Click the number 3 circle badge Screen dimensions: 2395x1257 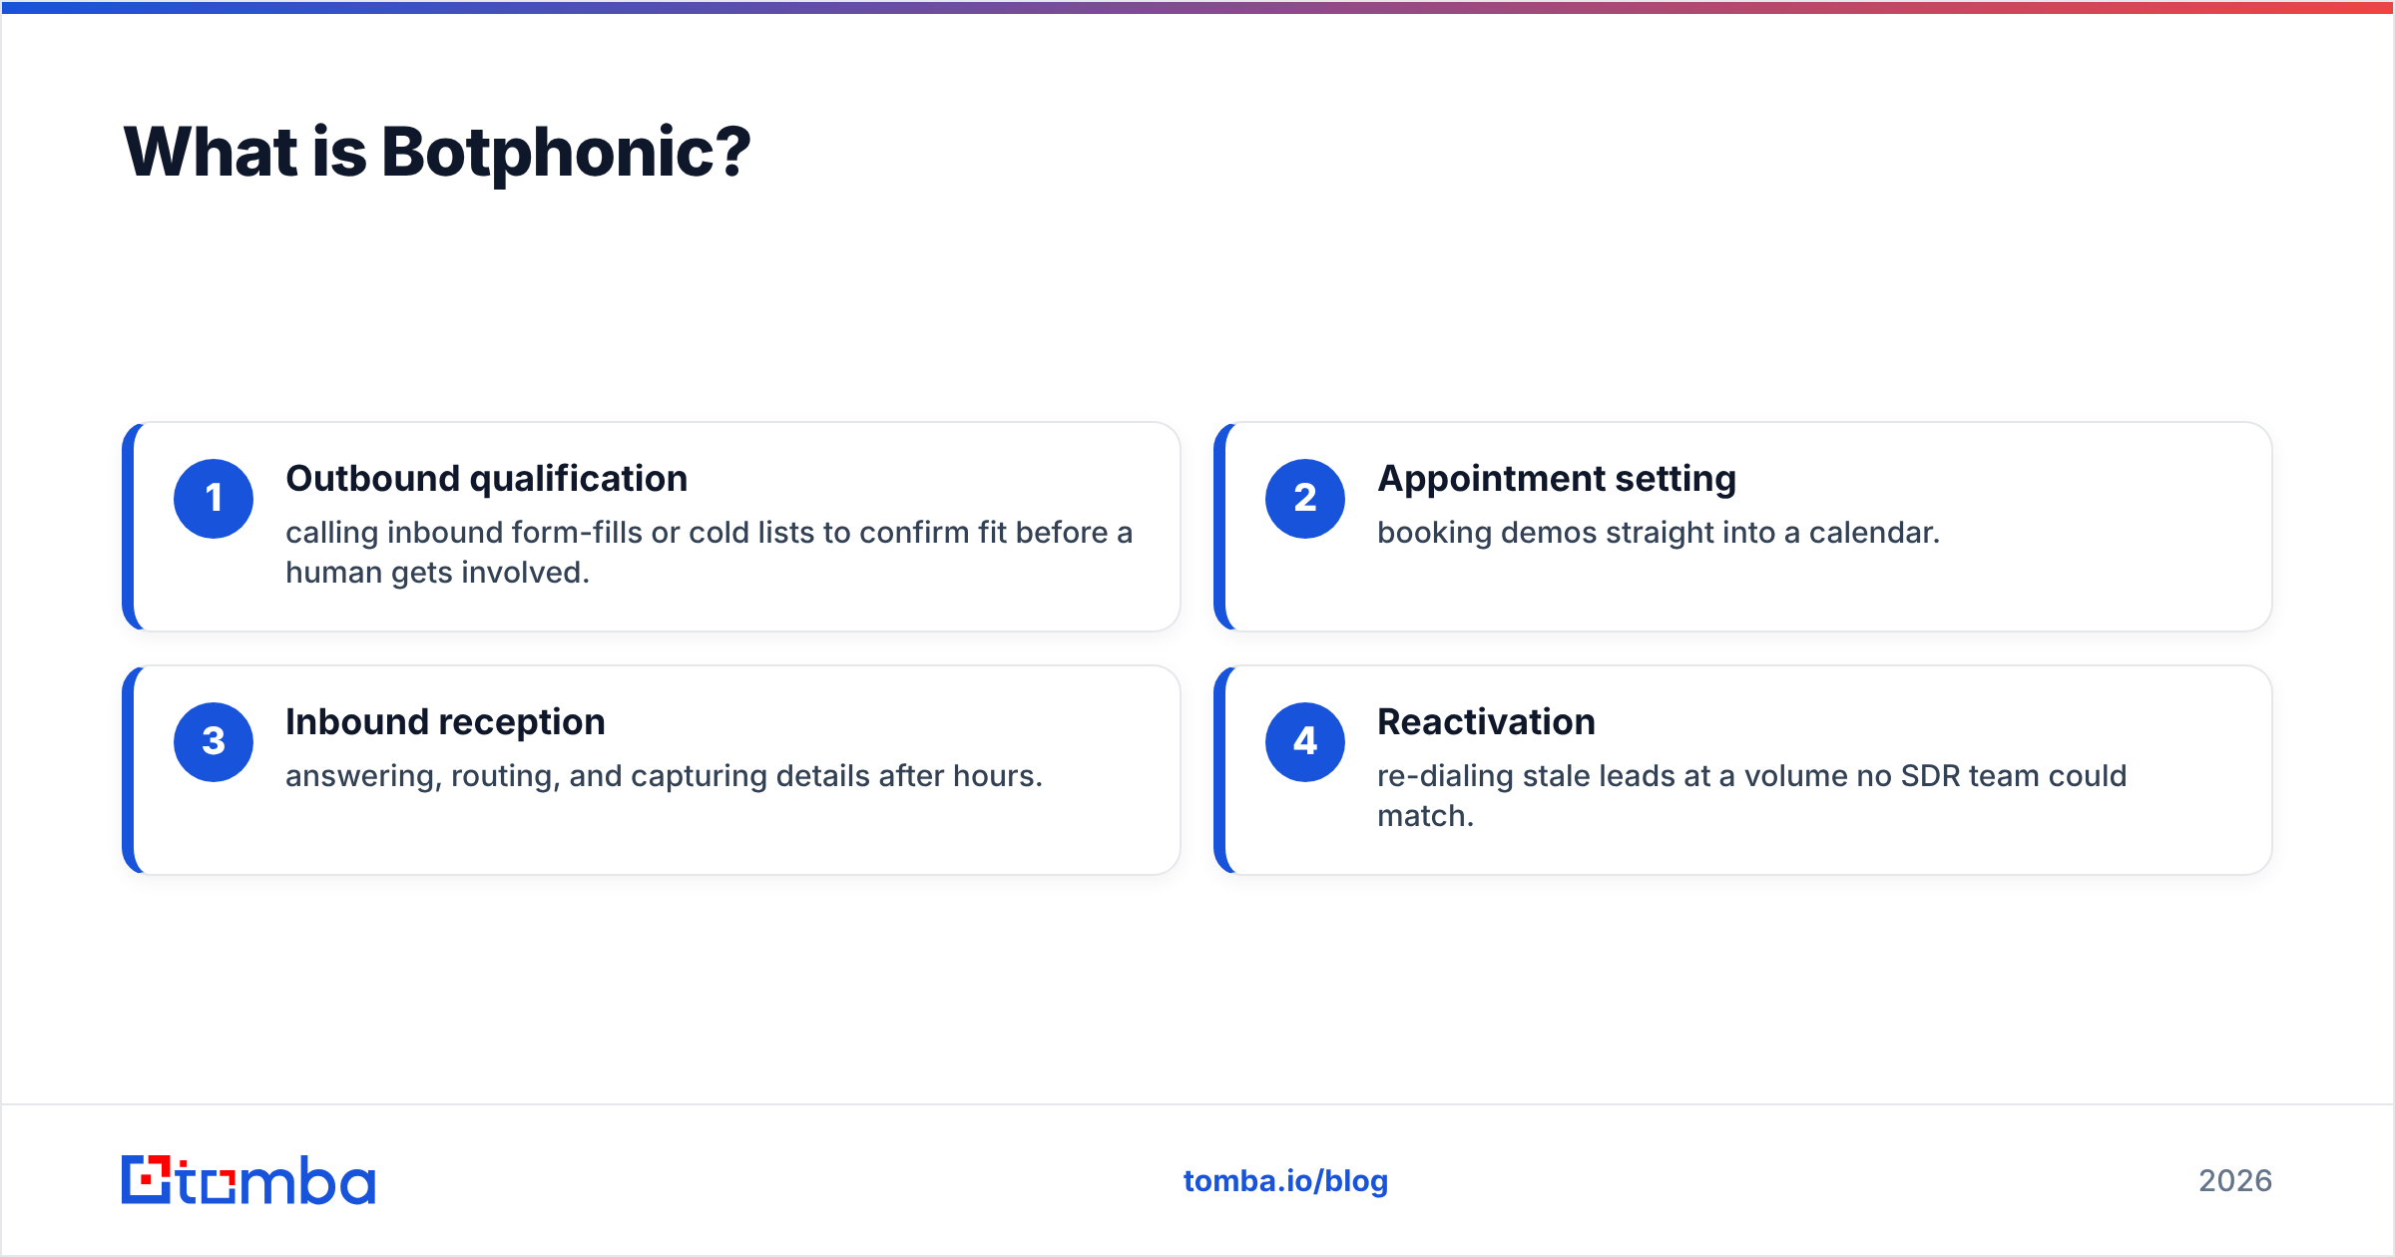[214, 742]
